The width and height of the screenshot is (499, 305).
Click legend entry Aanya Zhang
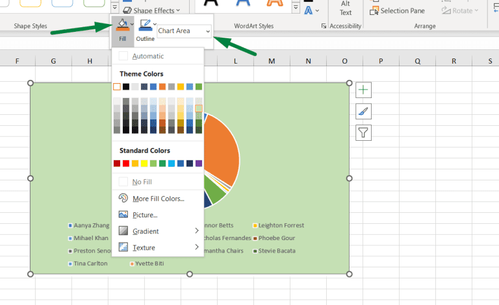[x=89, y=225]
